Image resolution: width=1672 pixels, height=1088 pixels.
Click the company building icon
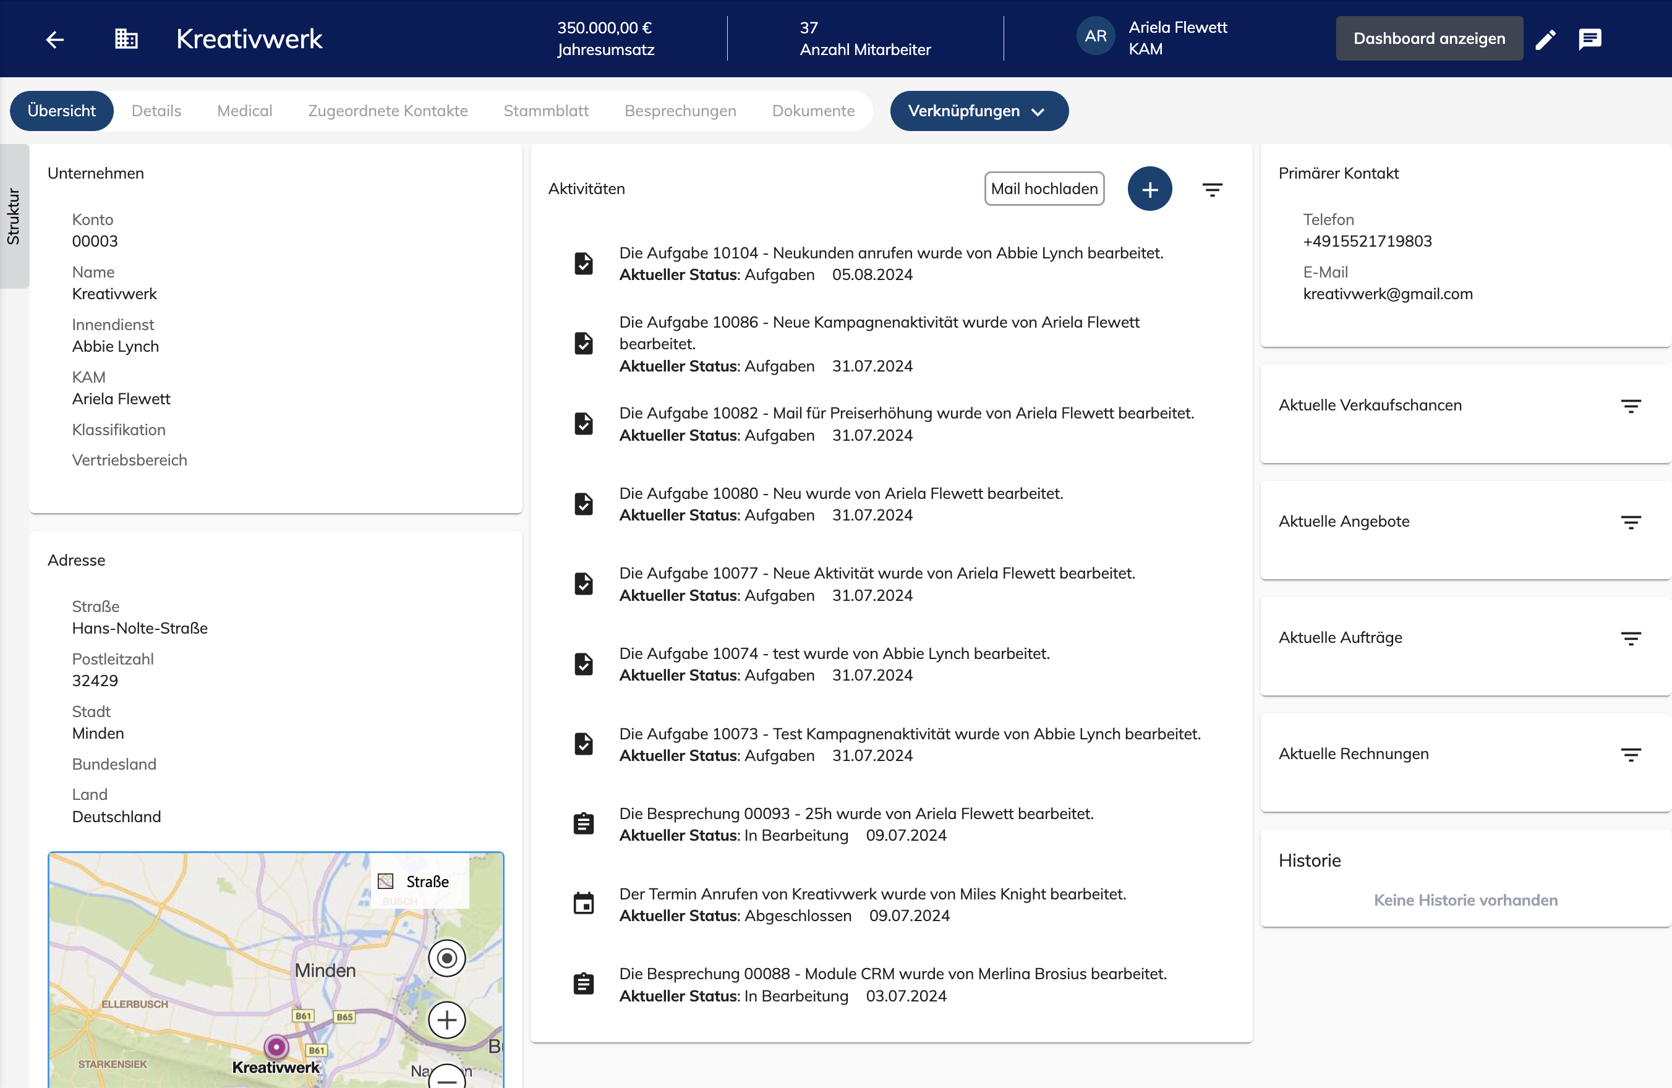click(126, 38)
